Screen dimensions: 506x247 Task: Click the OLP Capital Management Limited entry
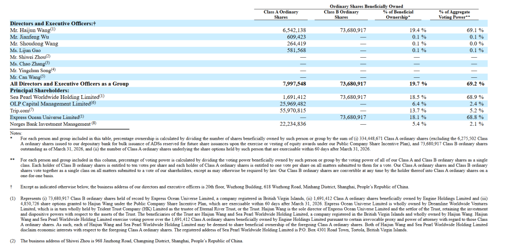[53, 104]
